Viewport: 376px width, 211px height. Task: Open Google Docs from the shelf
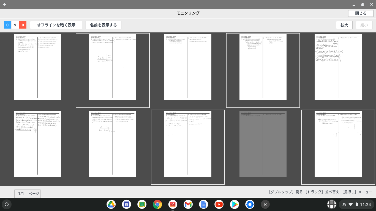tap(204, 204)
